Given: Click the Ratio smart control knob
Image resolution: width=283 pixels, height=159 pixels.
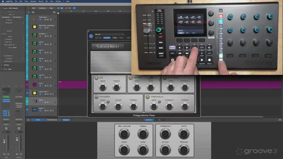Looking at the screenshot, I should point(184,134).
